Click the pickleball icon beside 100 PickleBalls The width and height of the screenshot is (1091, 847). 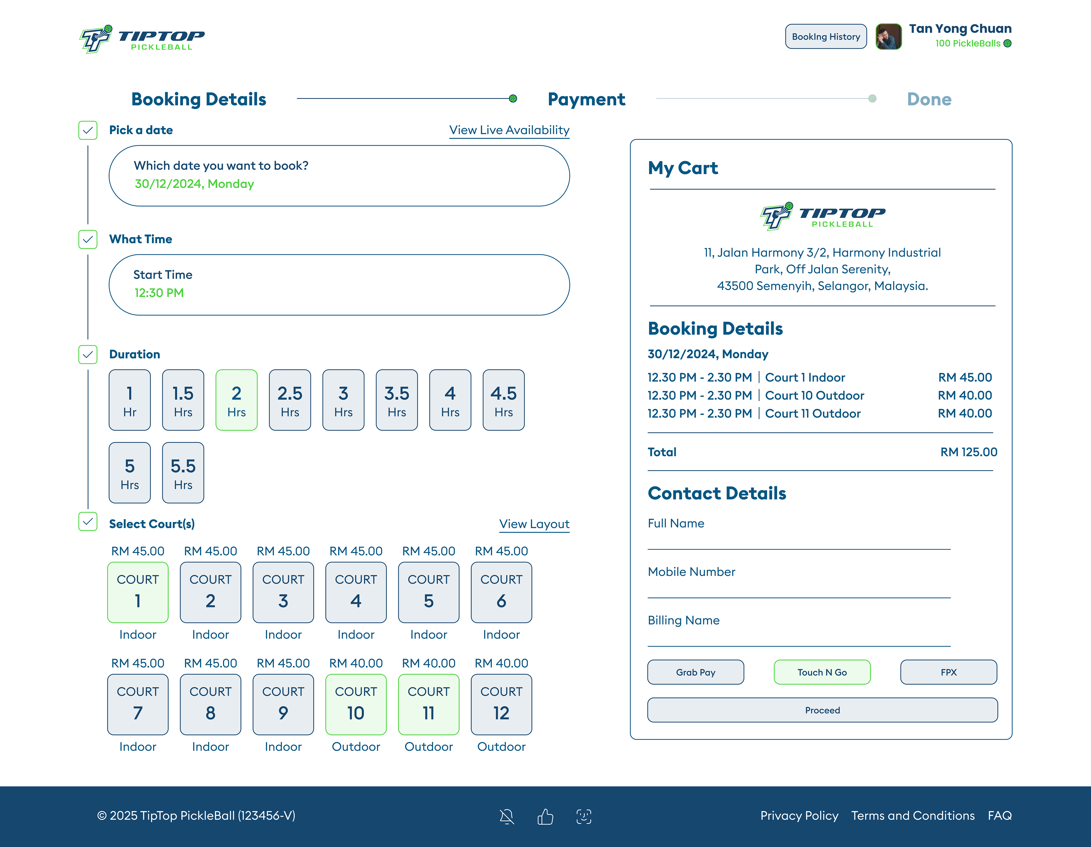[1007, 43]
